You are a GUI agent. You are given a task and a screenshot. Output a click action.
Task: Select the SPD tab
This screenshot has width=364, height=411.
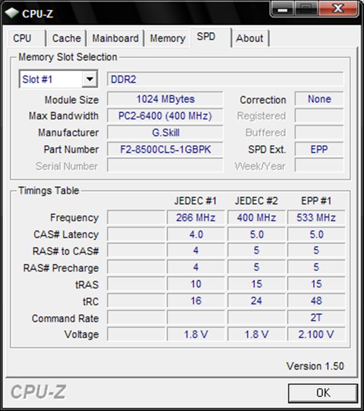(211, 37)
